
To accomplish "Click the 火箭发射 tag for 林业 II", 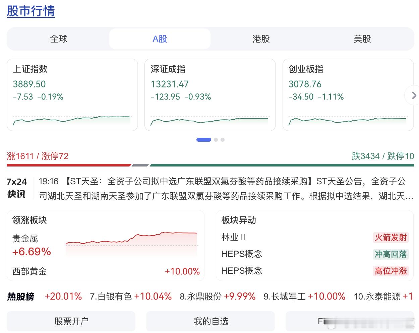I will tap(391, 238).
